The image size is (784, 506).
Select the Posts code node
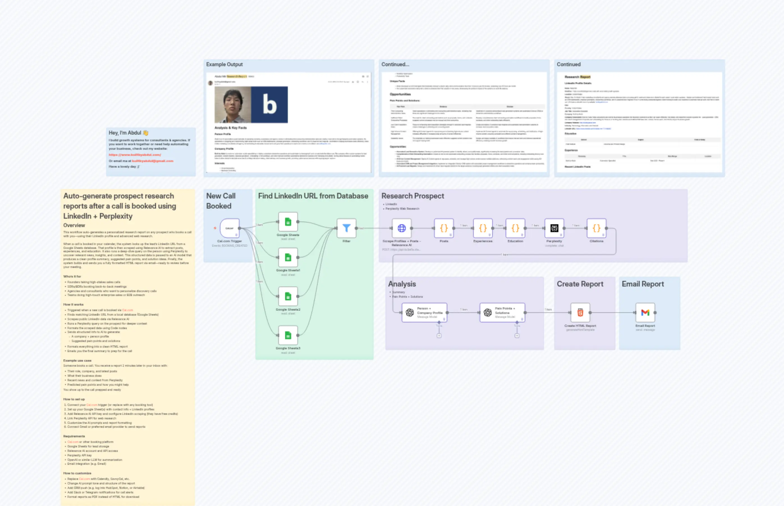tap(444, 228)
